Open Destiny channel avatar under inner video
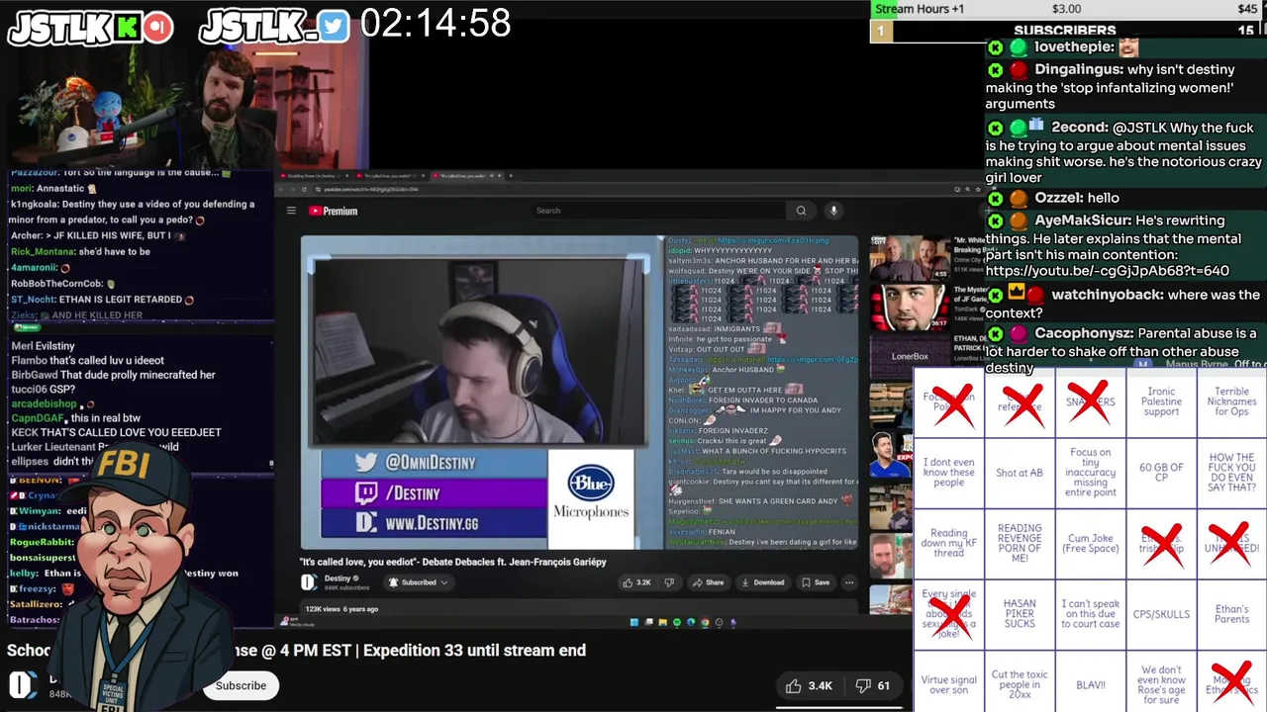This screenshot has height=712, width=1267. (309, 582)
